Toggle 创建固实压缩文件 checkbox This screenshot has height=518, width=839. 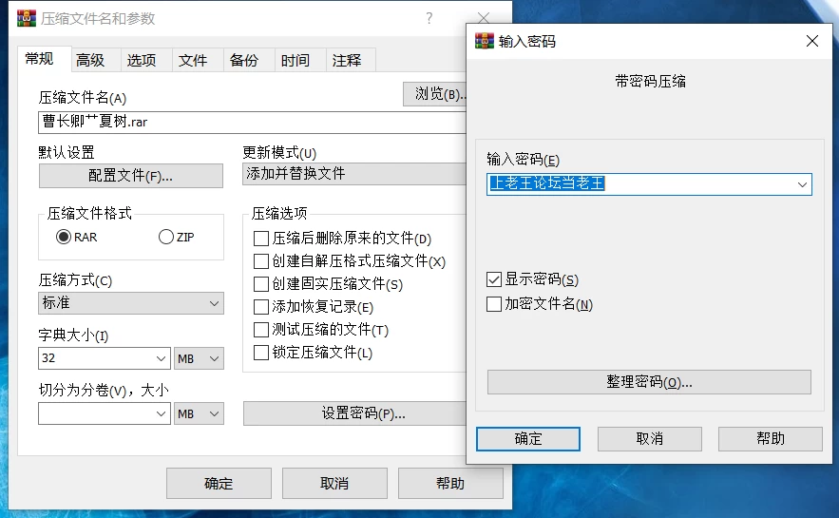(x=261, y=283)
